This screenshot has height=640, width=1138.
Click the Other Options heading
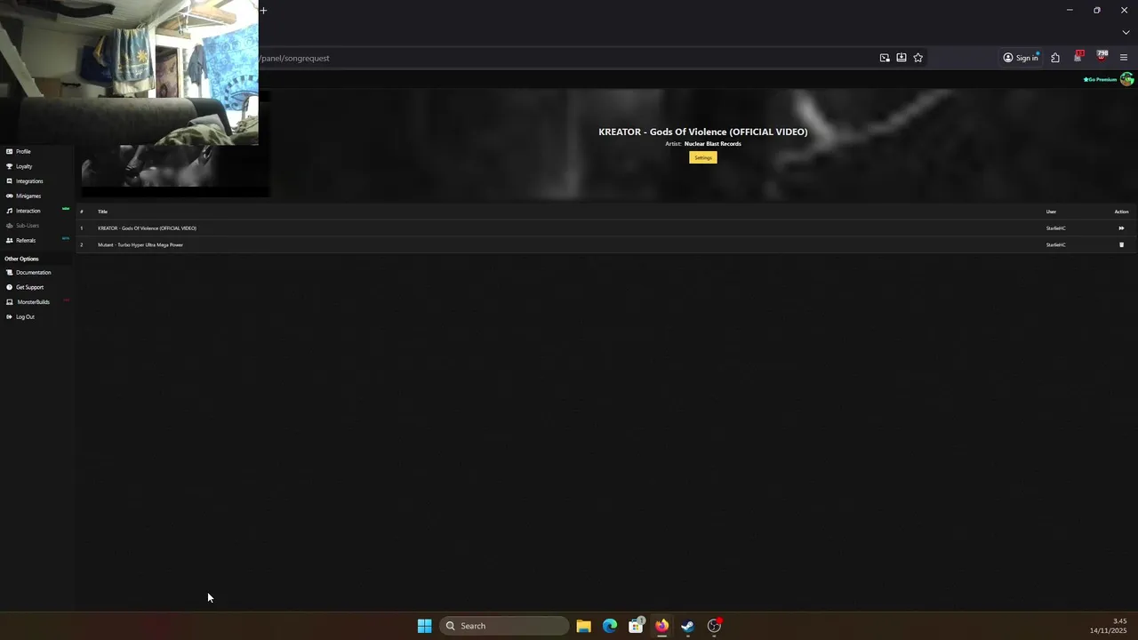[21, 259]
